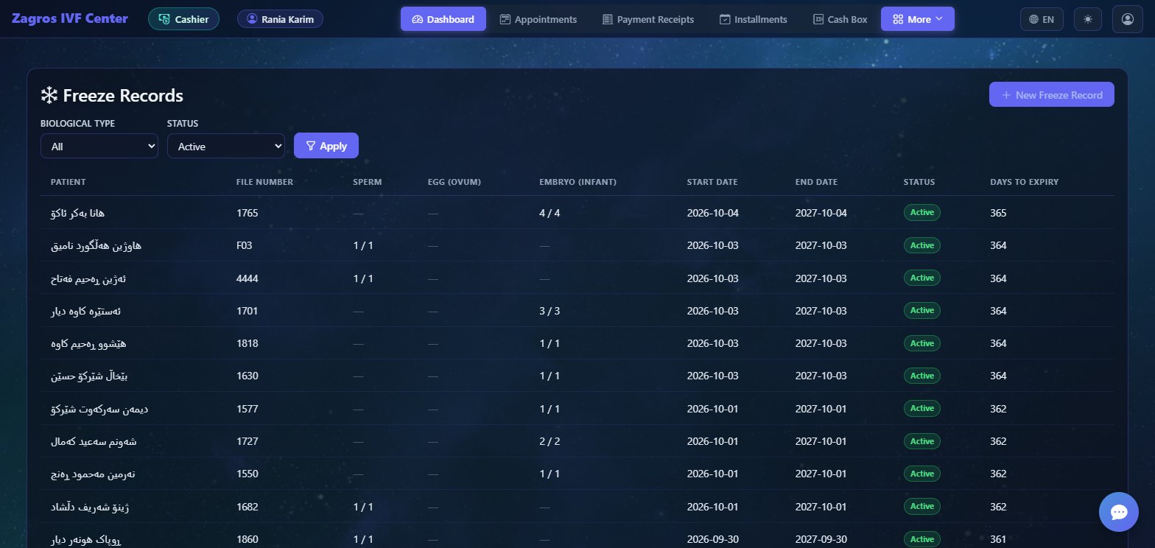Expand the More menu
This screenshot has width=1155, height=548.
918,19
